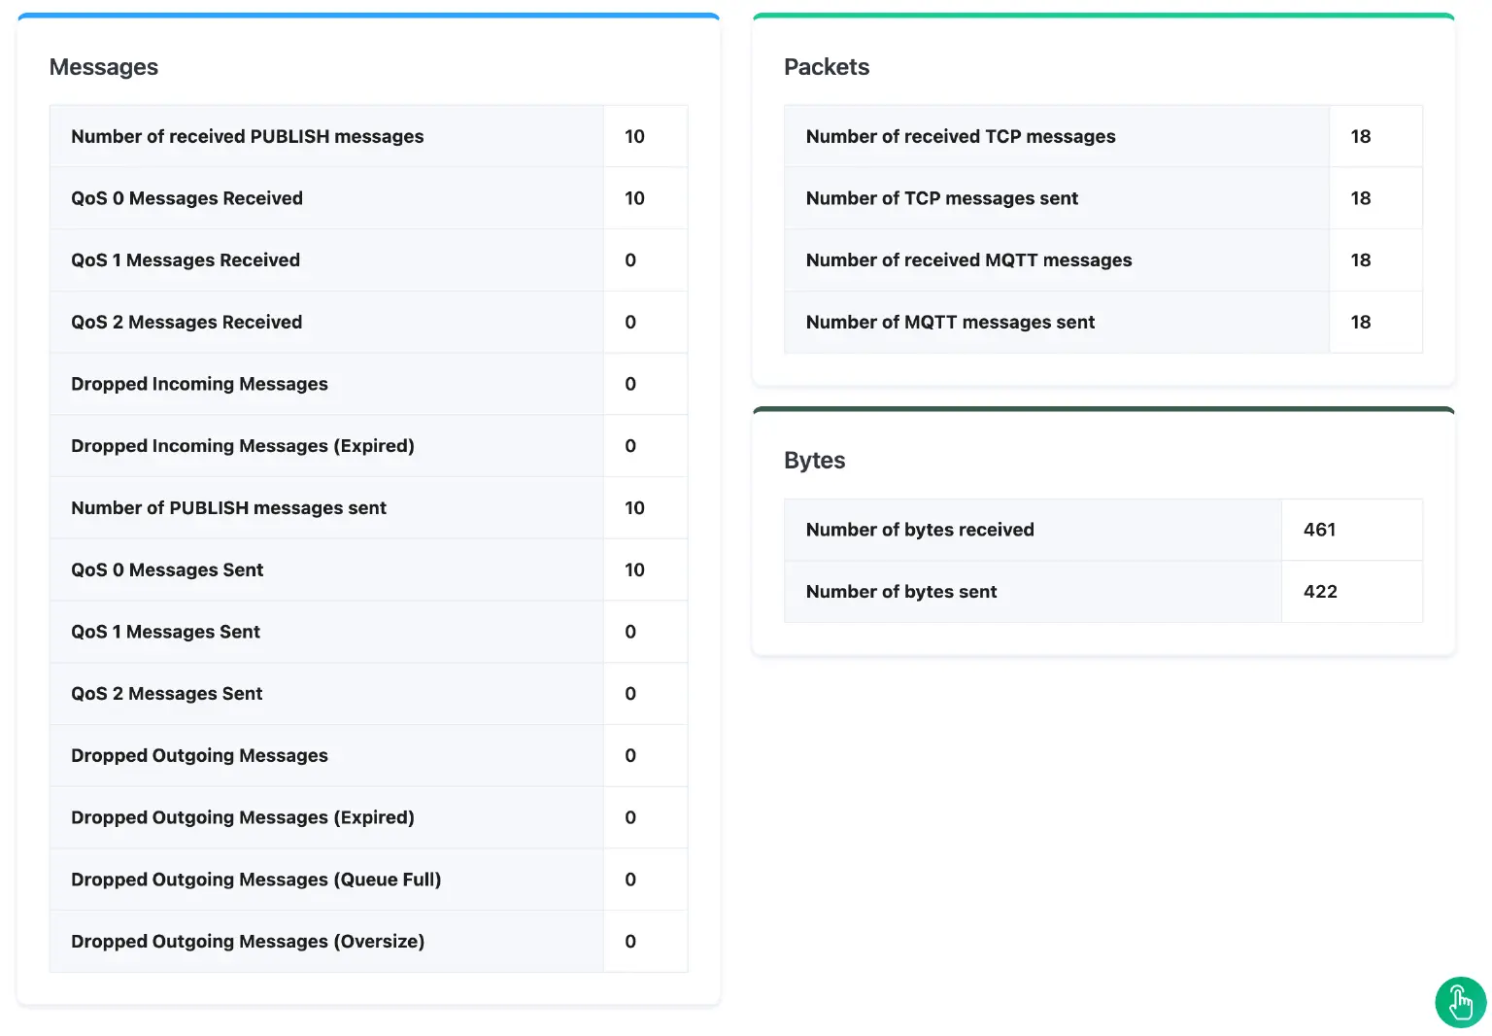Select the QoS 1 Messages Received row
The height and width of the screenshot is (1036, 1492).
(325, 259)
